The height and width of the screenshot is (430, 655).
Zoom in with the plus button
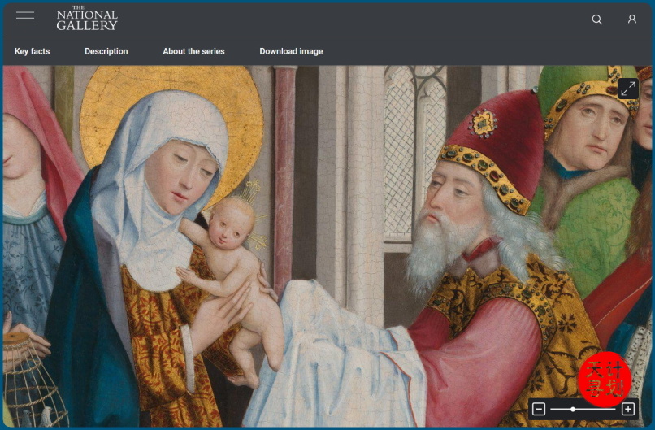point(627,409)
